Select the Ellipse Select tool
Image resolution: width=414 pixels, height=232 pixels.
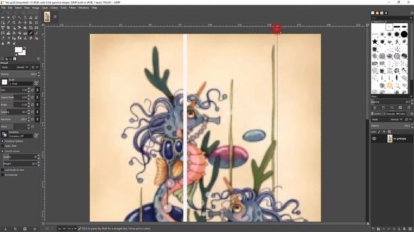pos(8,17)
